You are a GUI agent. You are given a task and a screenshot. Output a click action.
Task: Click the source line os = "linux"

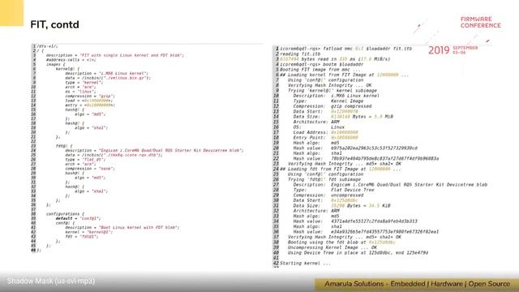coord(80,92)
